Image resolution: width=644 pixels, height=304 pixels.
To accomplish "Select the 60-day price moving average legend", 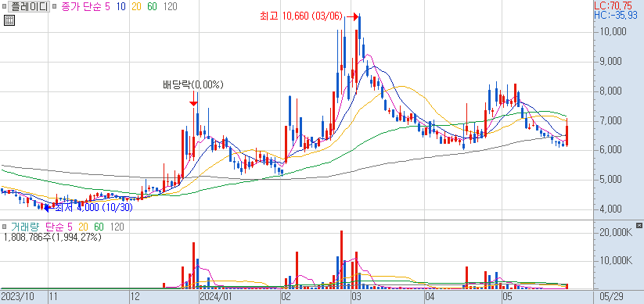I will [x=152, y=6].
